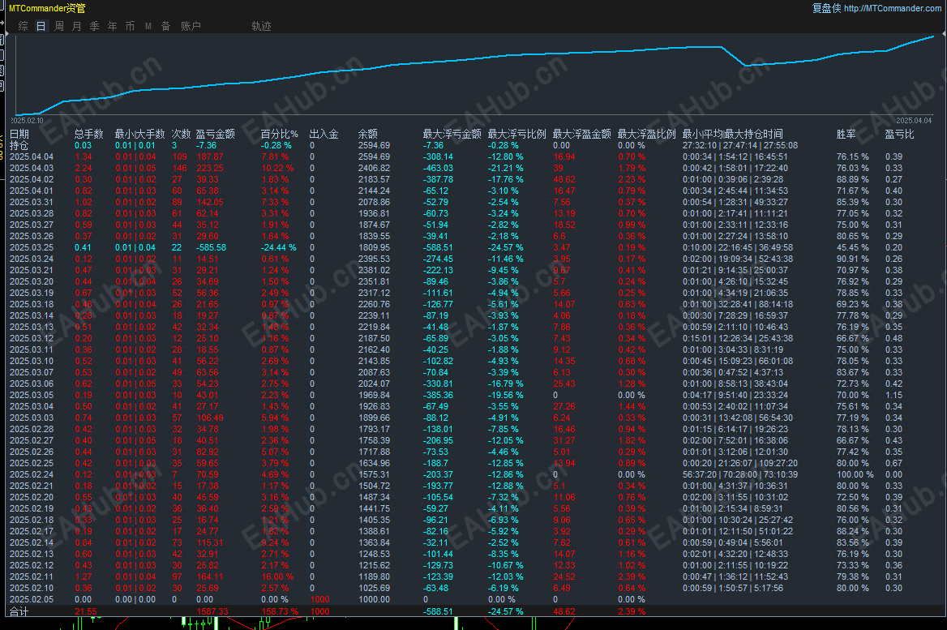Select the 2025.03.18 date row
The image size is (947, 630).
click(x=32, y=304)
